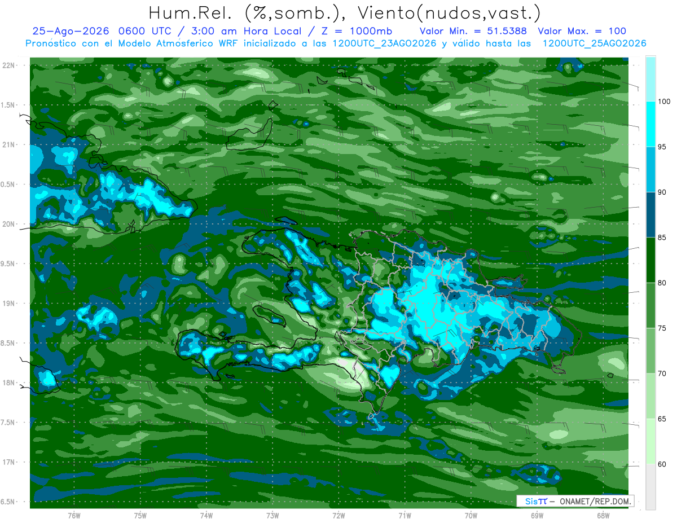Click the "20N" latitude label

tap(8, 224)
